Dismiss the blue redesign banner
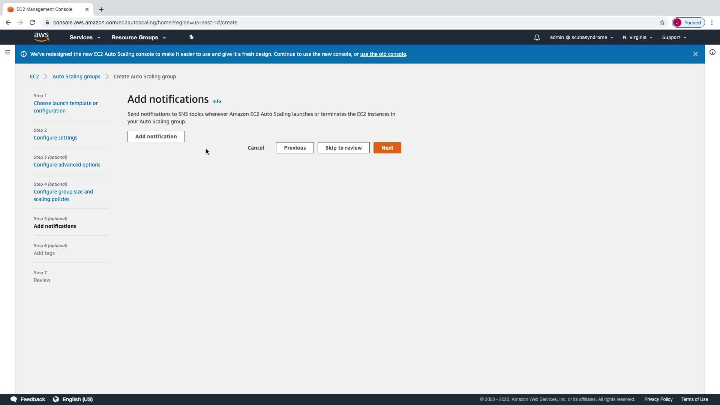The height and width of the screenshot is (405, 720). pyautogui.click(x=695, y=54)
